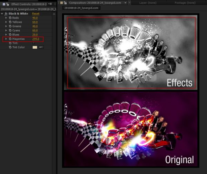Click the Tint Color stopwatch icon
The width and height of the screenshot is (207, 174).
10,47
